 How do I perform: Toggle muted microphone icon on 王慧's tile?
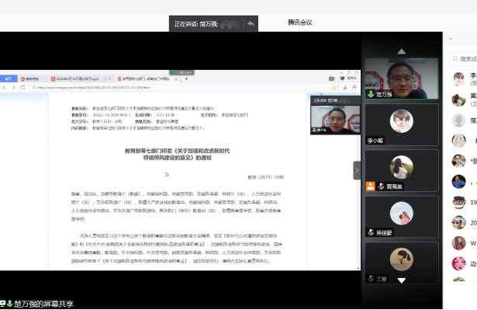point(371,279)
